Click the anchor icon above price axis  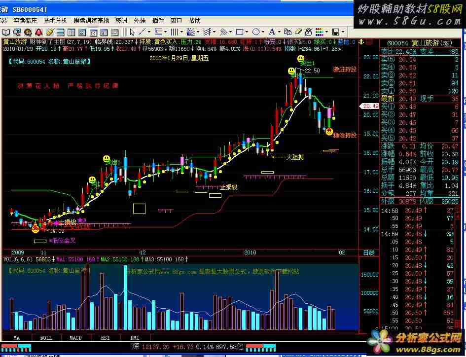point(361,42)
